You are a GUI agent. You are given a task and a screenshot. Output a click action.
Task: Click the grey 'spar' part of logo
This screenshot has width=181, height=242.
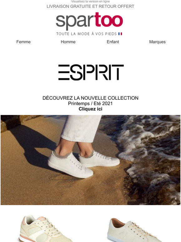pos(75,22)
